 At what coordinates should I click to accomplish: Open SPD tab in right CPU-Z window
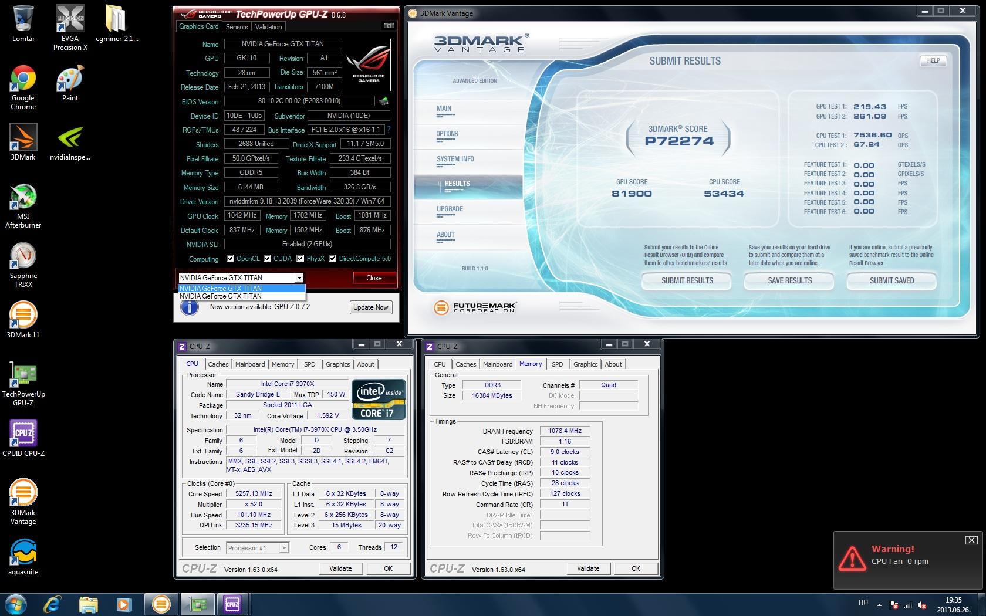pyautogui.click(x=558, y=364)
